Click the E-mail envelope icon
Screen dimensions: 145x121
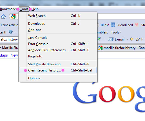(x=111, y=39)
